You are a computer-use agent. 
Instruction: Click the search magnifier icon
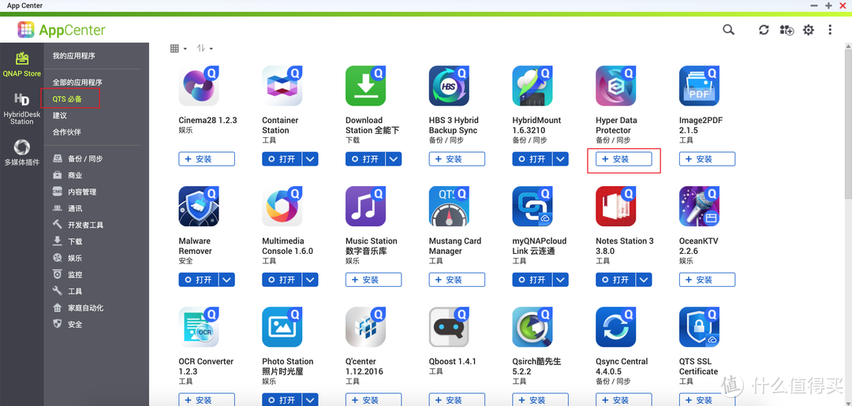(x=729, y=30)
